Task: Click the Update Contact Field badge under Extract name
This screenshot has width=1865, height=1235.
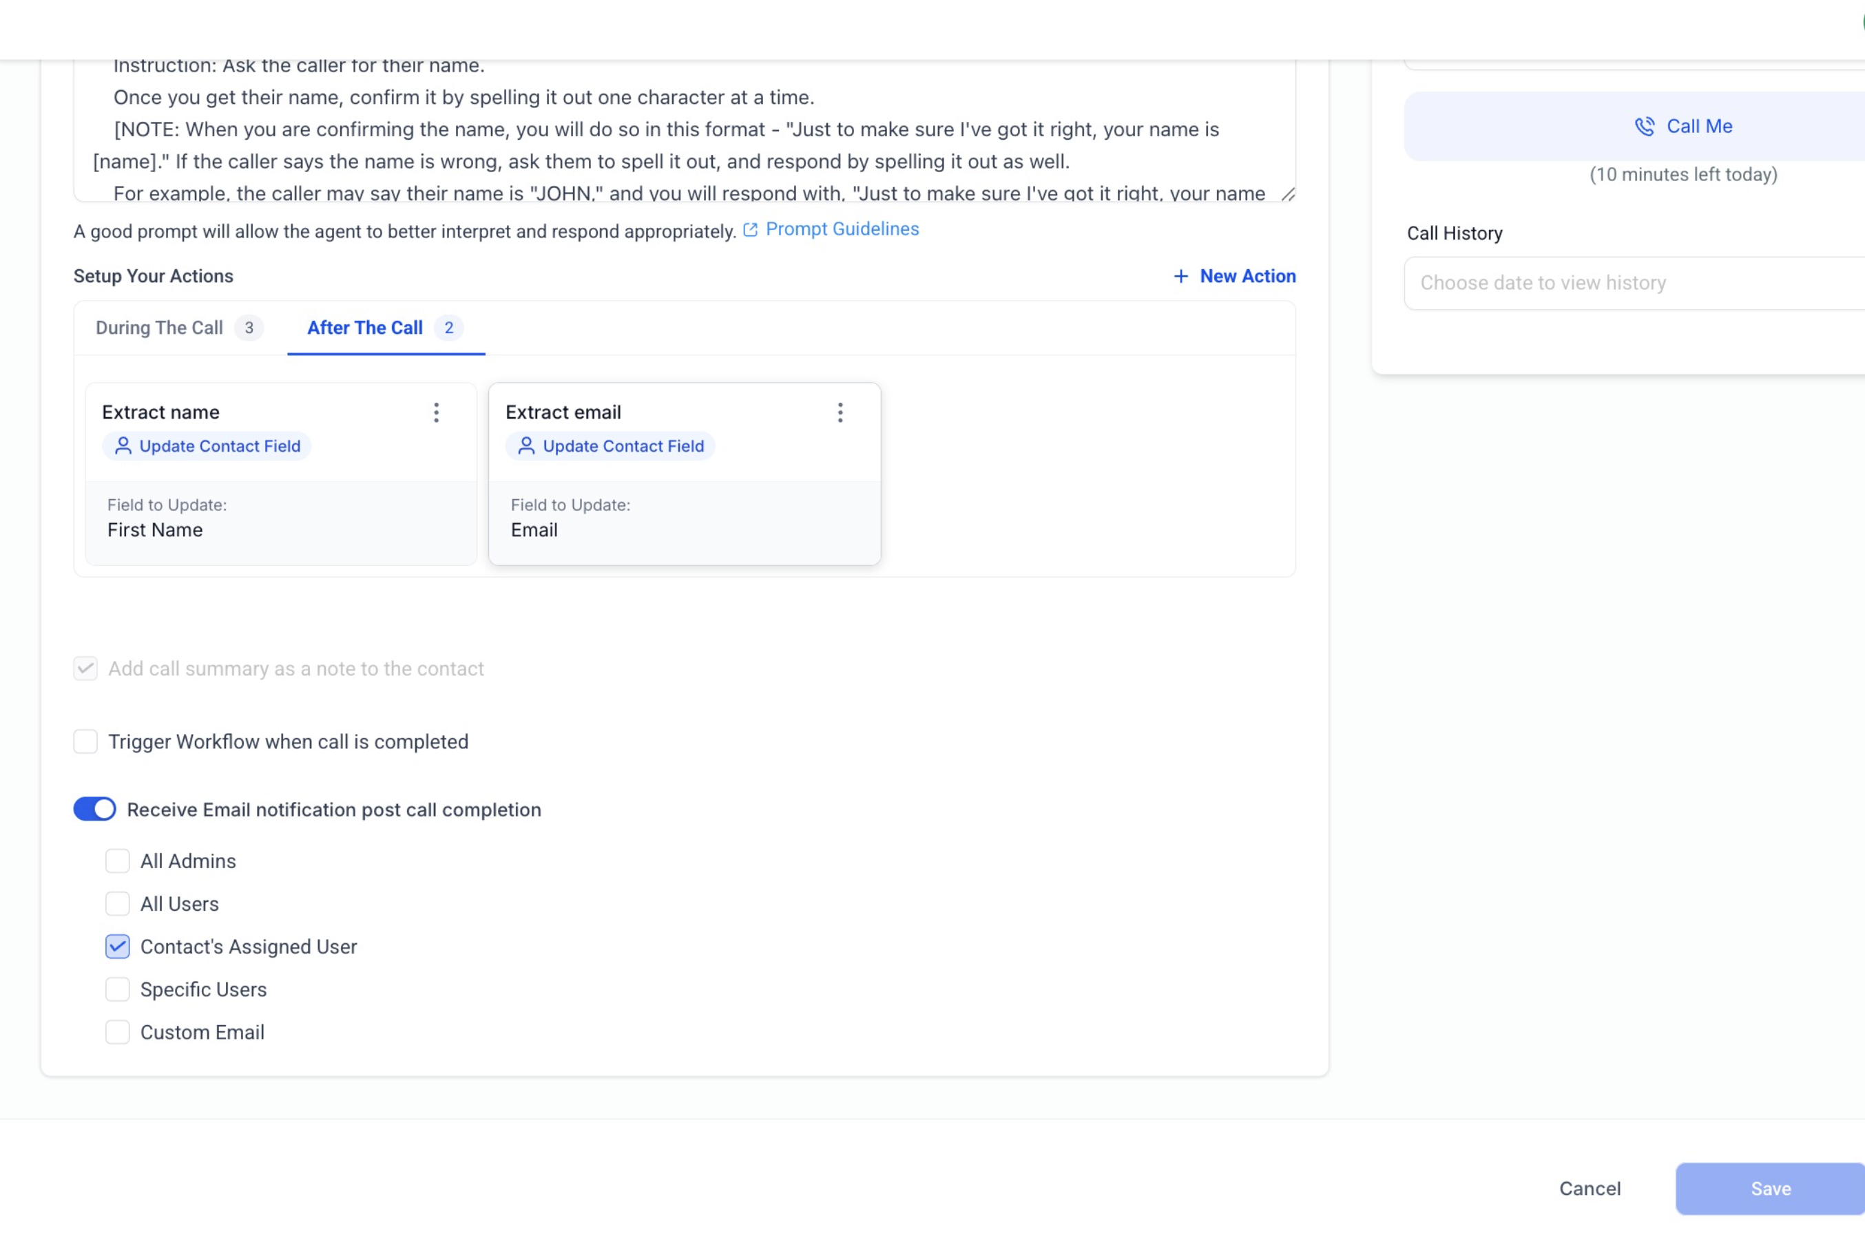Action: point(207,446)
